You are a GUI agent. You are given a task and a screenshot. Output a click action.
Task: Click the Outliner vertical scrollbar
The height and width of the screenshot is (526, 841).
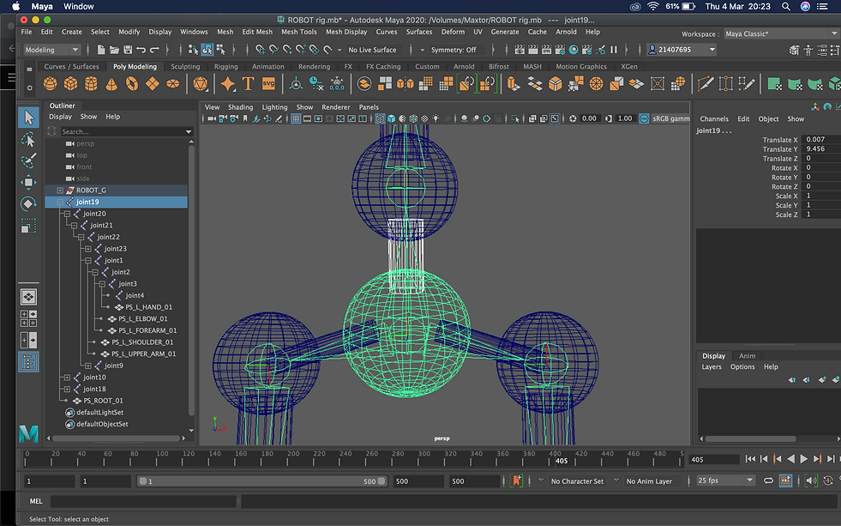(x=191, y=279)
